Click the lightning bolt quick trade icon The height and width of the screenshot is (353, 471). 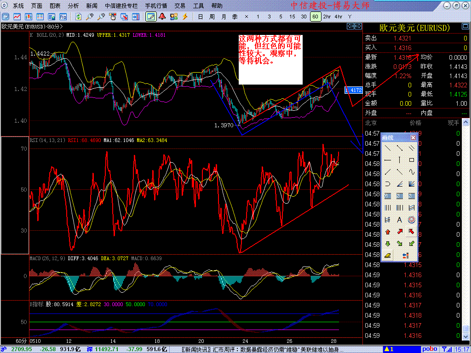pyautogui.click(x=185, y=17)
